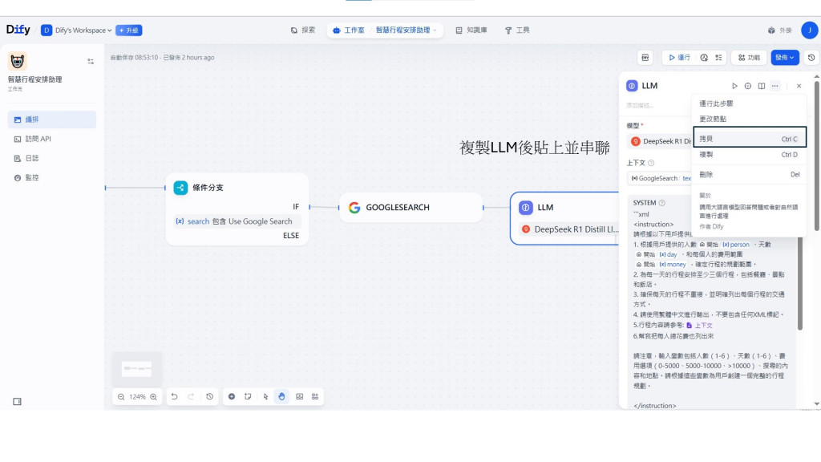Click the person variable tag in prompt
Image resolution: width=821 pixels, height=462 pixels.
[x=736, y=245]
